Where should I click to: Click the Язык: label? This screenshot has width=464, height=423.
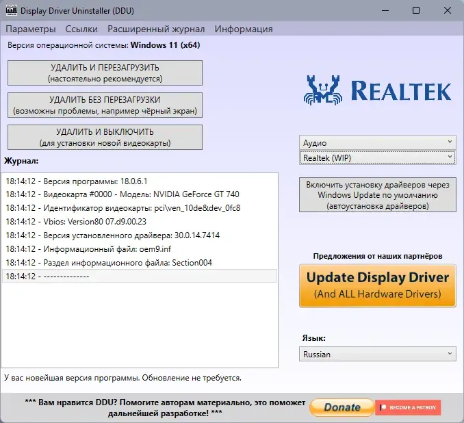(314, 337)
